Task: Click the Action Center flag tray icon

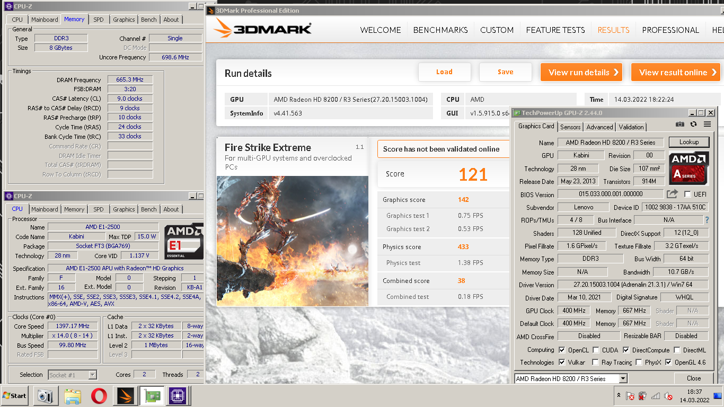Action: tap(630, 396)
